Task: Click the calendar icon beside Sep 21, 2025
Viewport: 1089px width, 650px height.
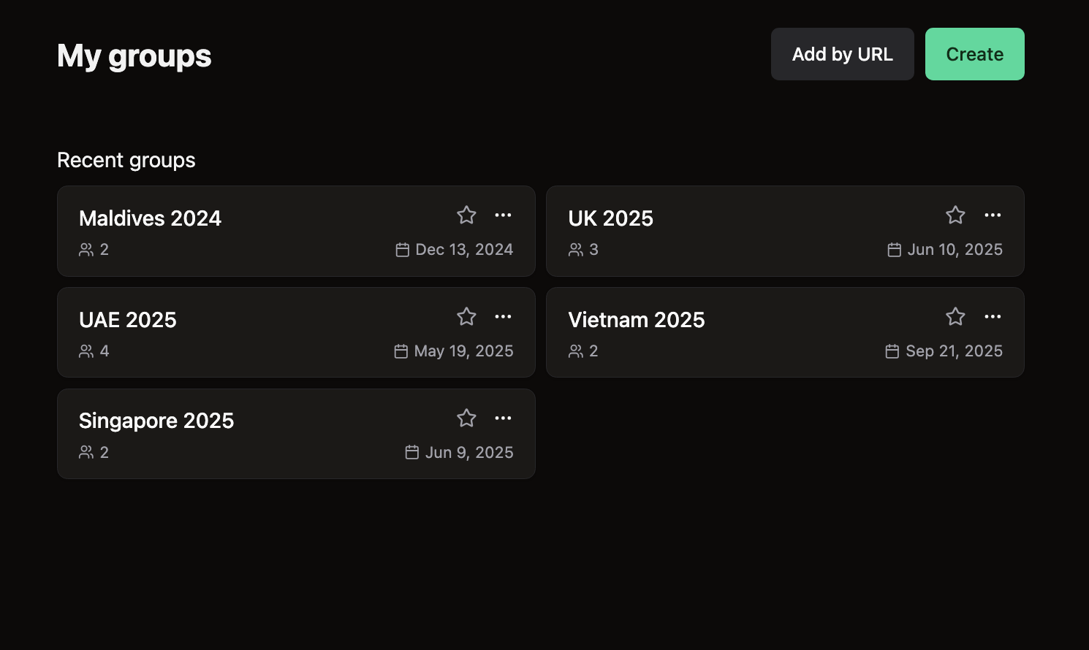Action: pyautogui.click(x=892, y=351)
